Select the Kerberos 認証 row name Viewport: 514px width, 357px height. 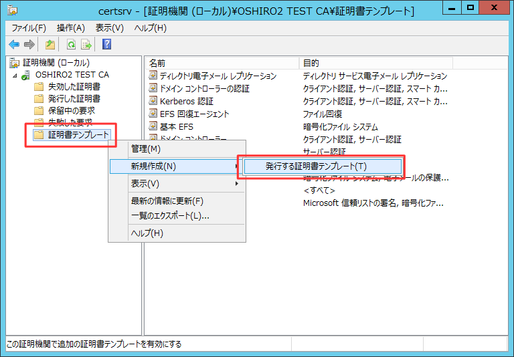tap(187, 101)
